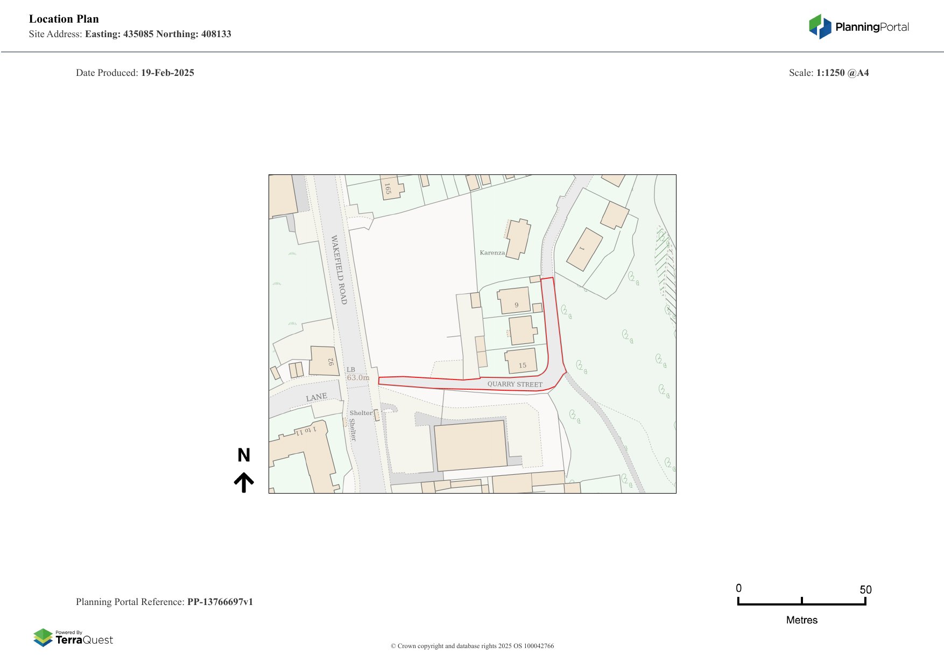This screenshot has height=668, width=944.
Task: Click the Easting and Northing site address
Action: pos(158,34)
